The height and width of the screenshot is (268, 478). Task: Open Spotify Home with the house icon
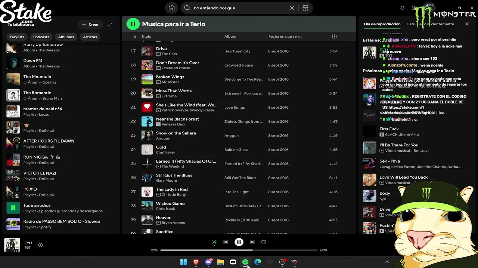(x=171, y=8)
